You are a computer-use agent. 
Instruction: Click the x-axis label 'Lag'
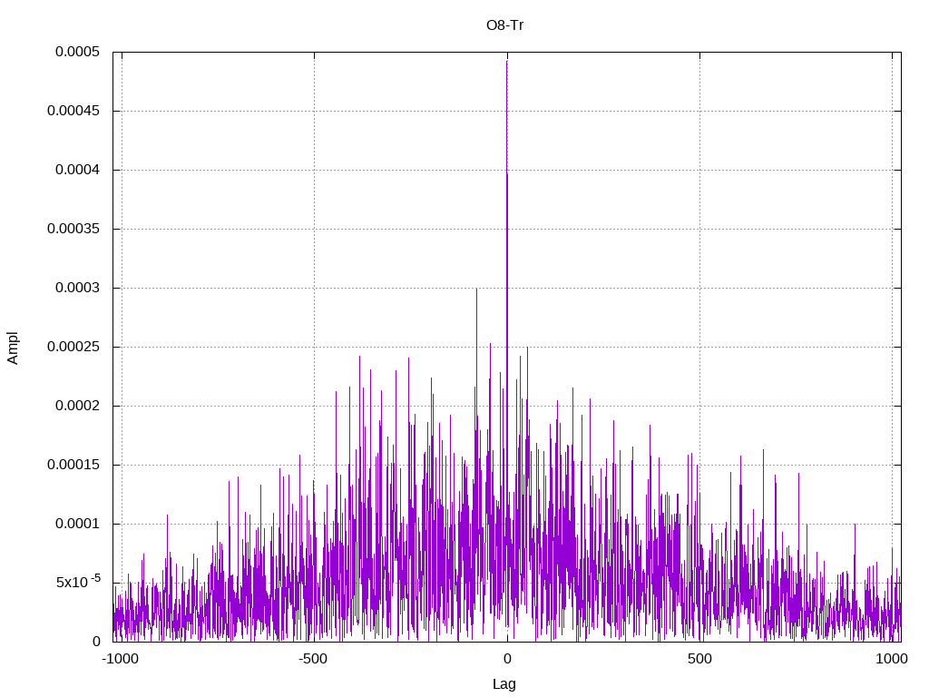[504, 684]
